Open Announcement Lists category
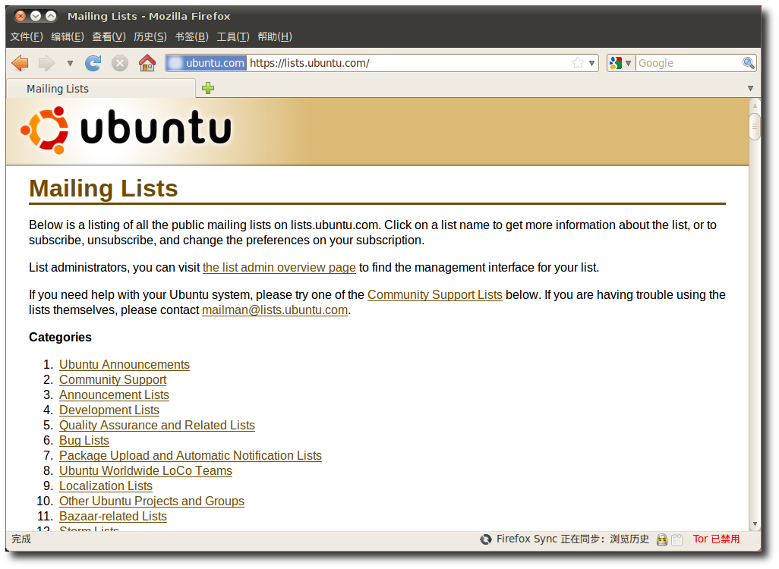Image resolution: width=779 pixels, height=569 pixels. tap(114, 395)
